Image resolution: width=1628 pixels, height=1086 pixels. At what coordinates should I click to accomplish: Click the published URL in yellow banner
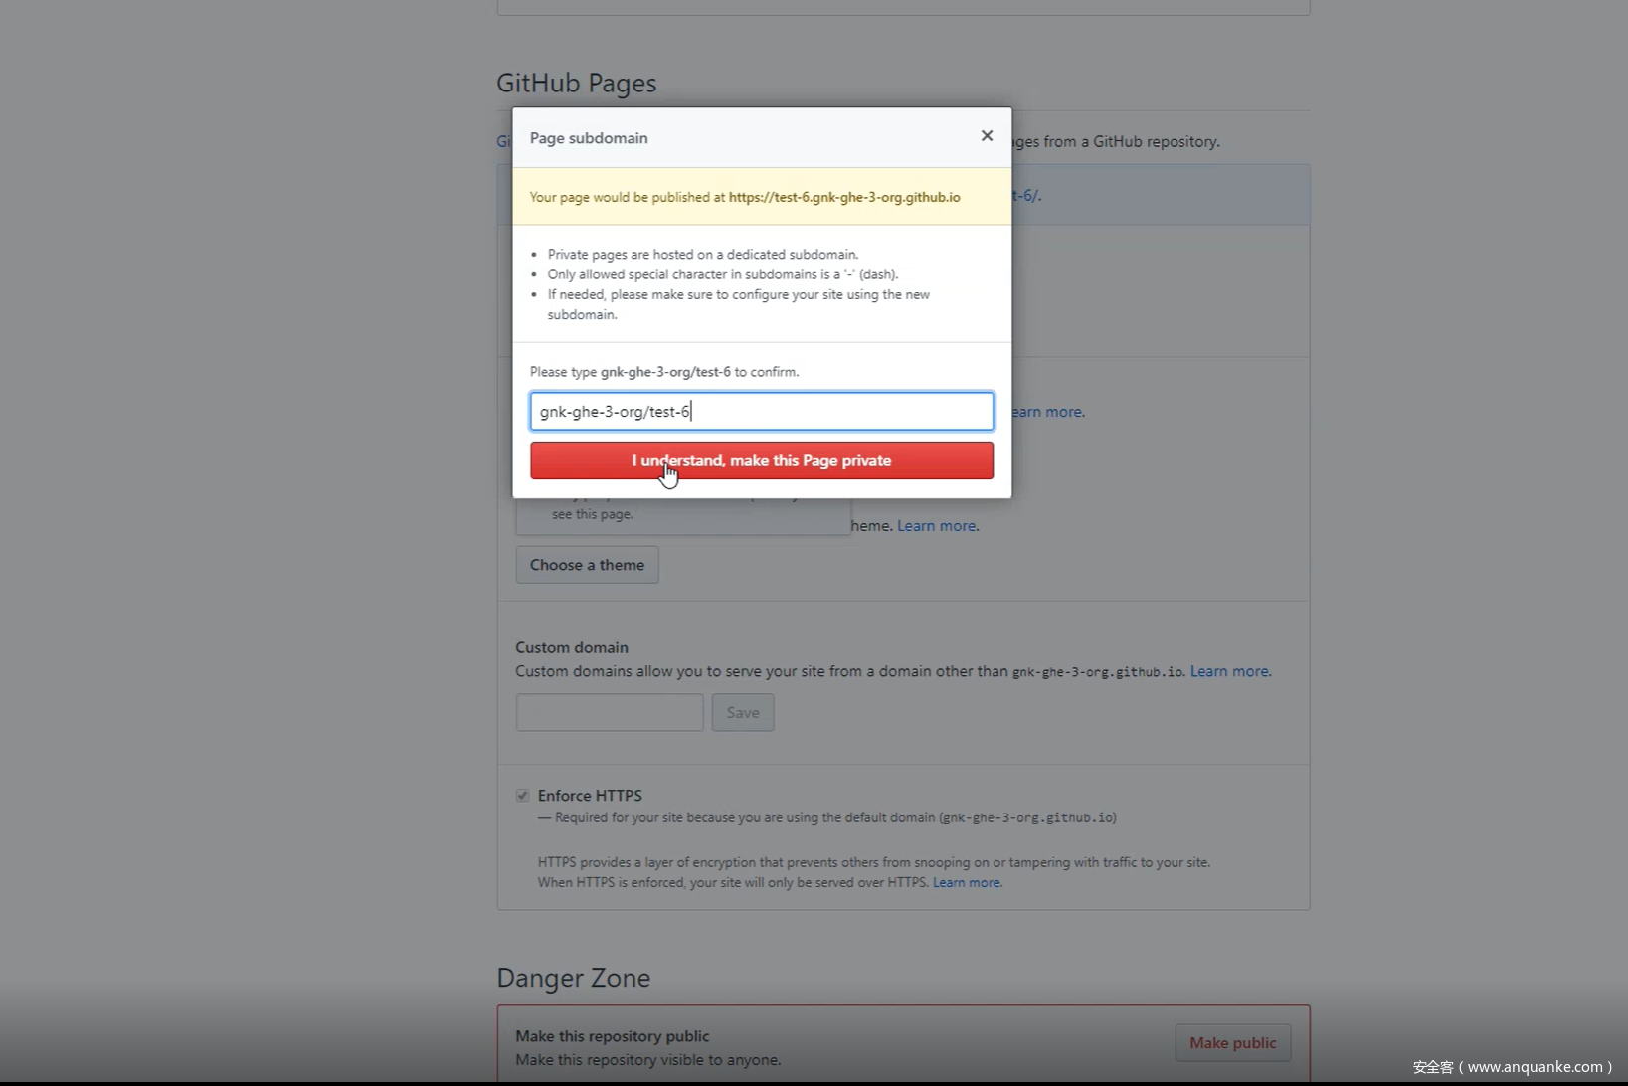coord(844,197)
